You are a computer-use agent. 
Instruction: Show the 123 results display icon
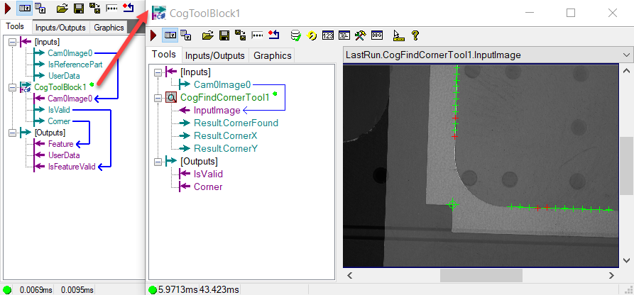[x=327, y=35]
